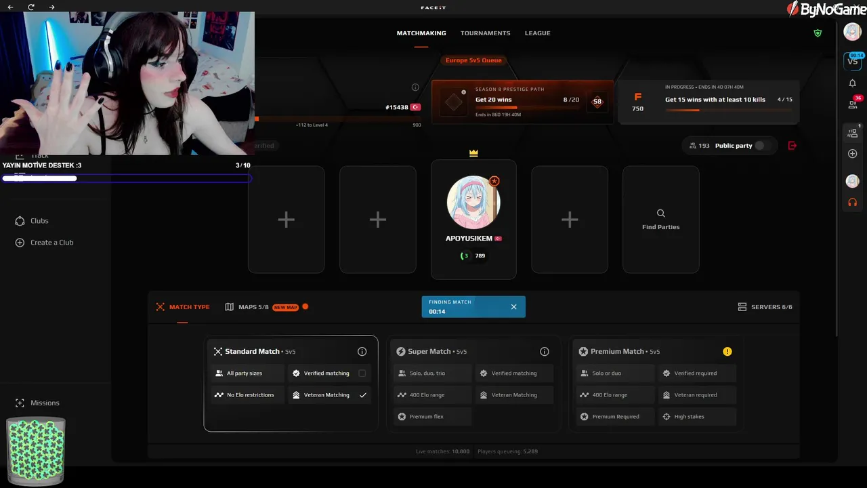Viewport: 867px width, 488px height.
Task: Open Standard Match info icon
Action: pos(362,351)
